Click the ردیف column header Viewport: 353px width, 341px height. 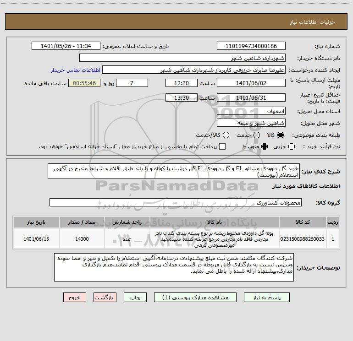pyautogui.click(x=333, y=222)
